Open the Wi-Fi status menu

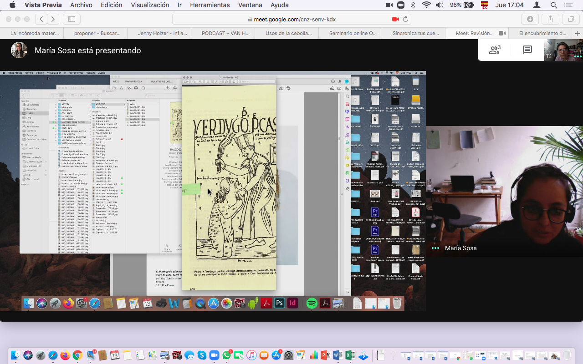point(426,5)
